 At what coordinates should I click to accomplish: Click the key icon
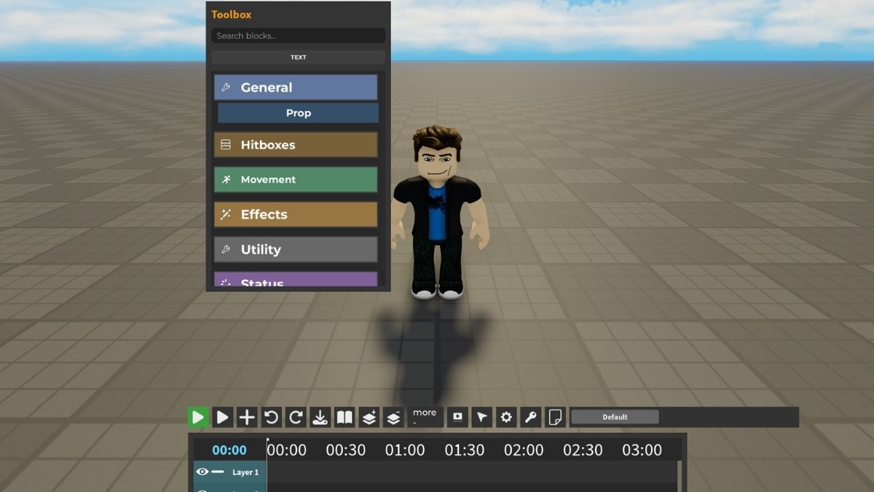[531, 417]
